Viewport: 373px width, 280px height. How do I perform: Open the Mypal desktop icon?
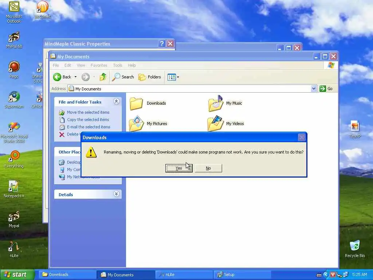point(14,219)
